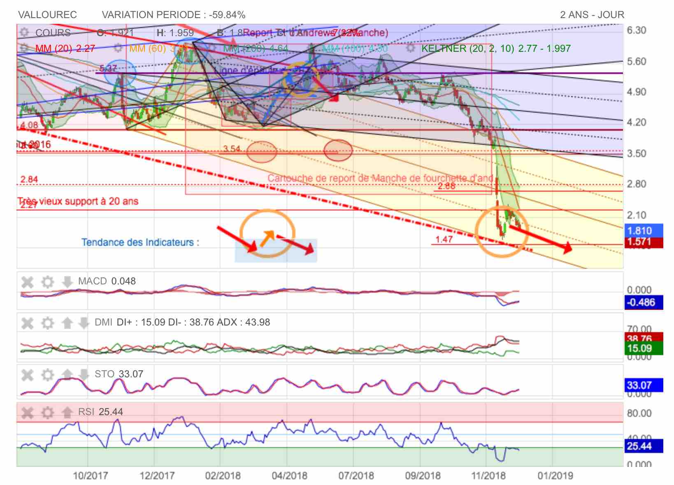This screenshot has height=485, width=674.
Task: Click the 04/2018 date axis label
Action: tap(290, 476)
